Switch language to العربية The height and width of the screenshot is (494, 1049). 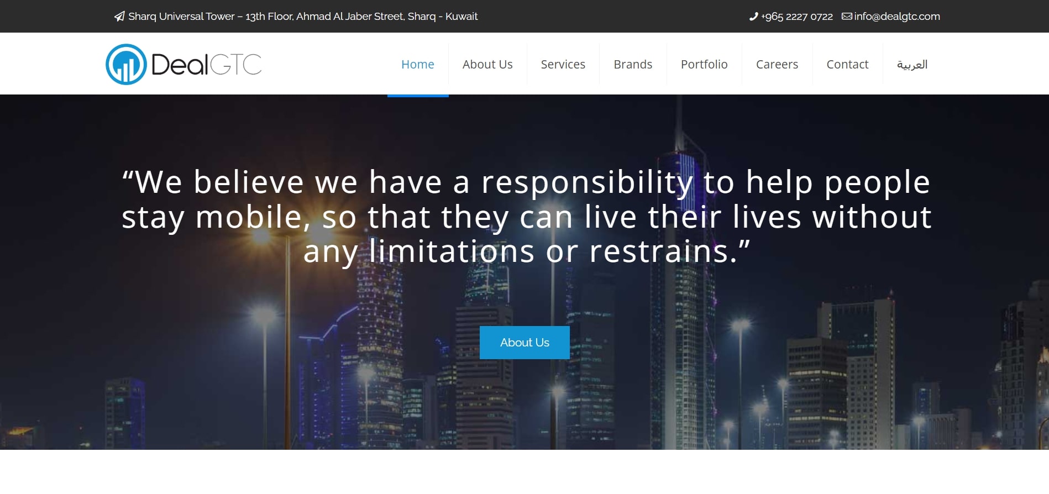pos(912,65)
